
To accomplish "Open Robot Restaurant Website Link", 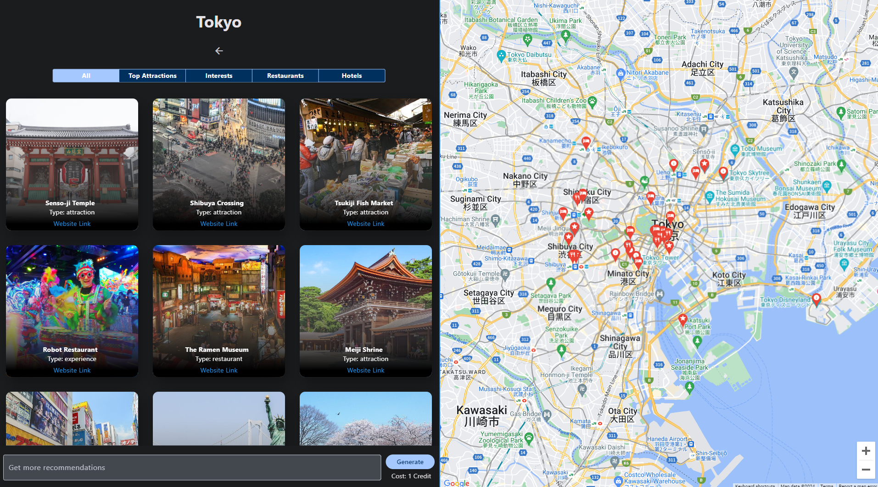I will coord(72,370).
